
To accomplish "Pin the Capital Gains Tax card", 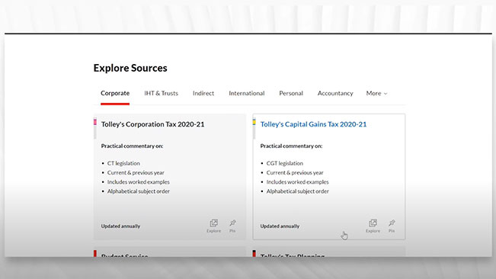I will coord(392,226).
